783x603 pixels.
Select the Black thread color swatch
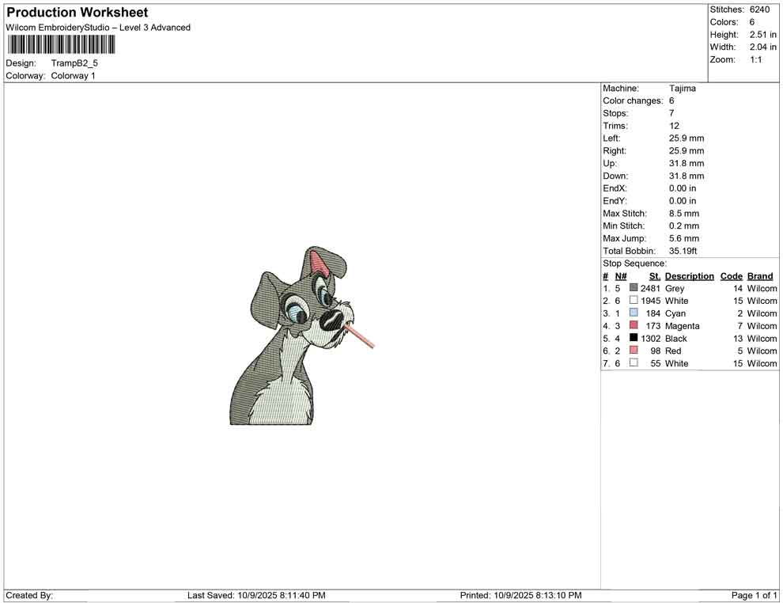point(634,338)
